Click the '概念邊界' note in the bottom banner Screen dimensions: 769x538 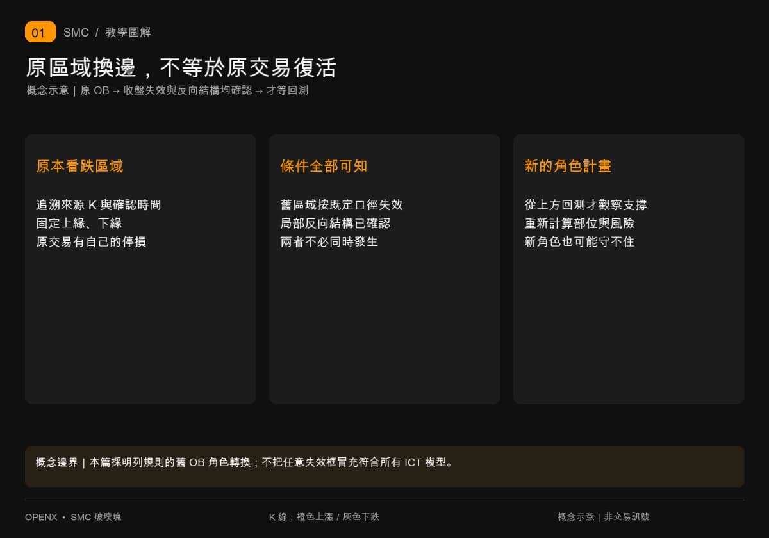(245, 462)
